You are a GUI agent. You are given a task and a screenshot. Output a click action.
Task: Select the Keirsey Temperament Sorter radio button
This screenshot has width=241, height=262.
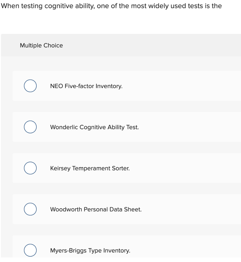click(30, 168)
